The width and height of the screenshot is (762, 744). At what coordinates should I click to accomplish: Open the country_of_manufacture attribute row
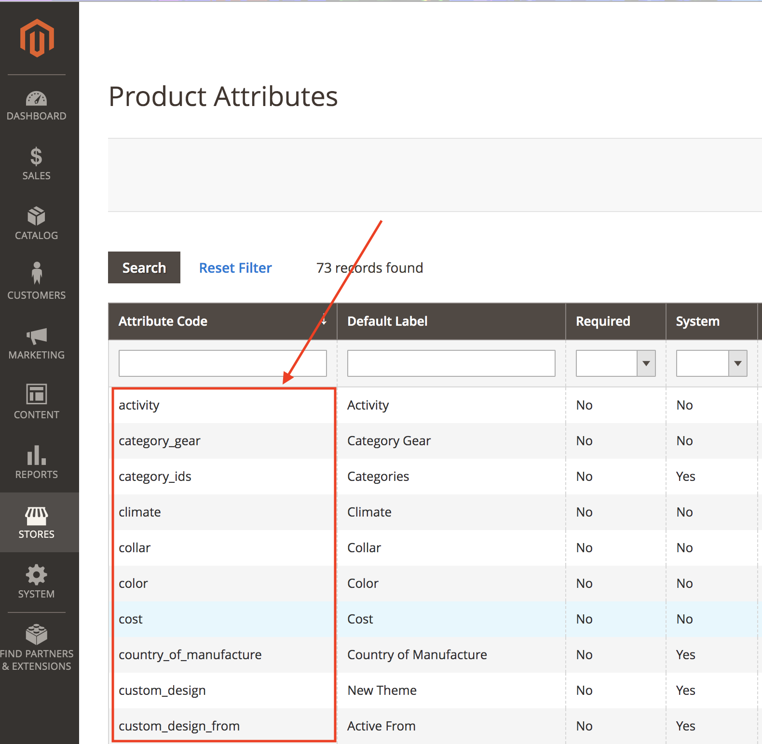190,655
